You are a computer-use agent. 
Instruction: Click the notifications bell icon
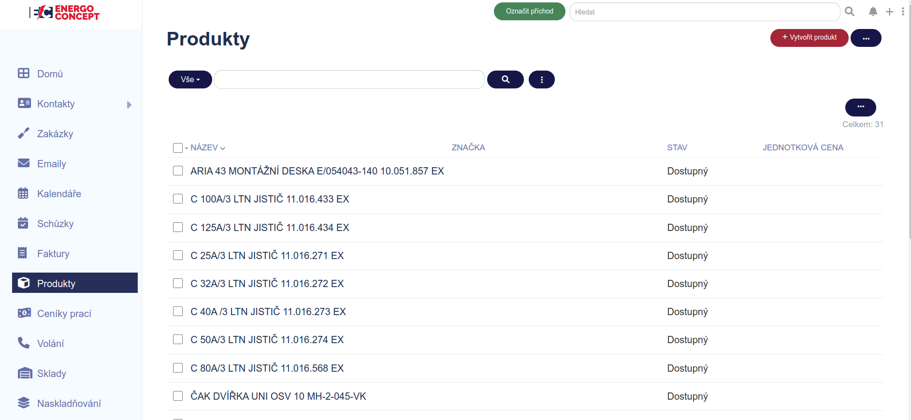(x=873, y=12)
